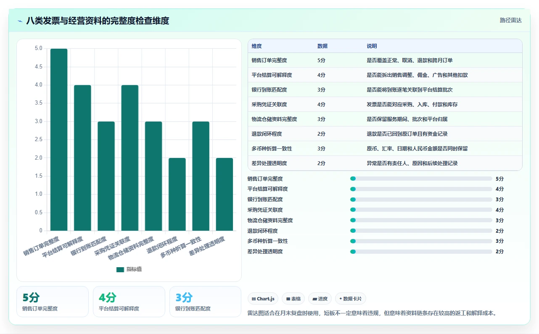This screenshot has height=334, width=539.
Task: Click the description 是否能将到账逐笔关联到平台结算批次
Action: tap(410, 90)
